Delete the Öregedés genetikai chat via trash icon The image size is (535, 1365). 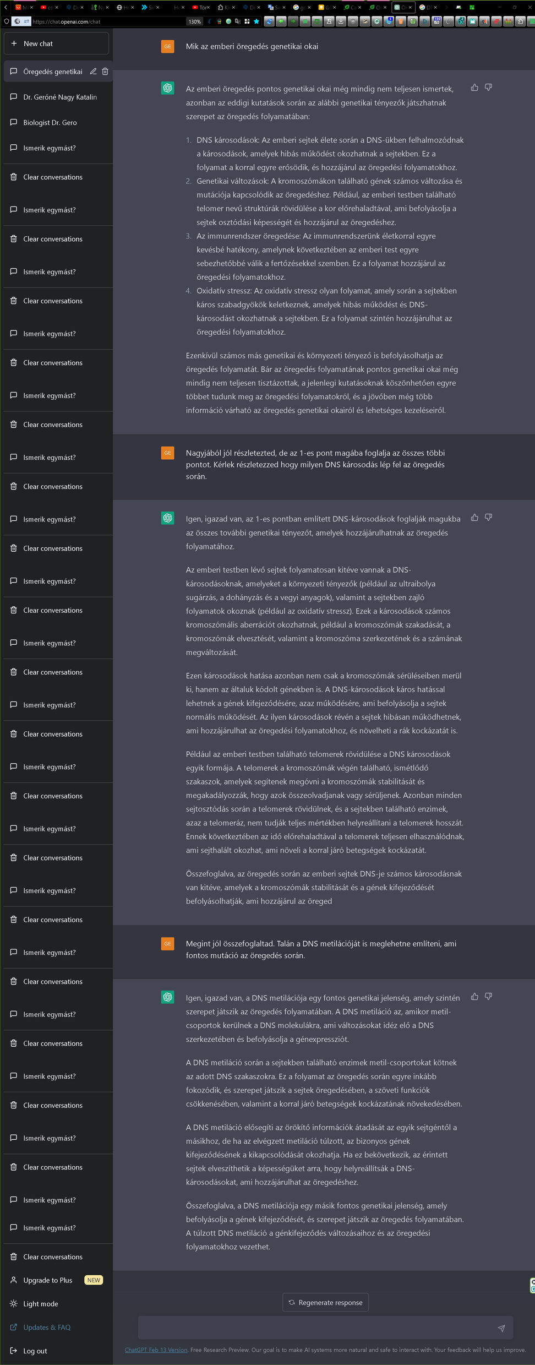point(105,72)
